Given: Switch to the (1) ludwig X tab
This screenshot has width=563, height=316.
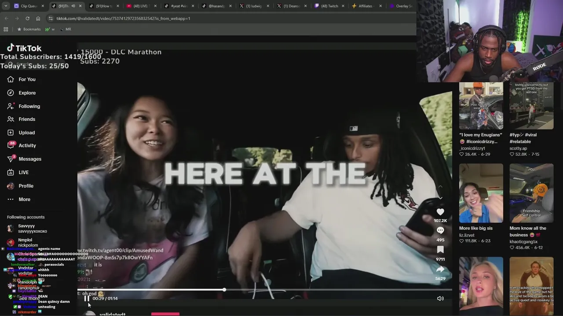Looking at the screenshot, I should (x=251, y=6).
